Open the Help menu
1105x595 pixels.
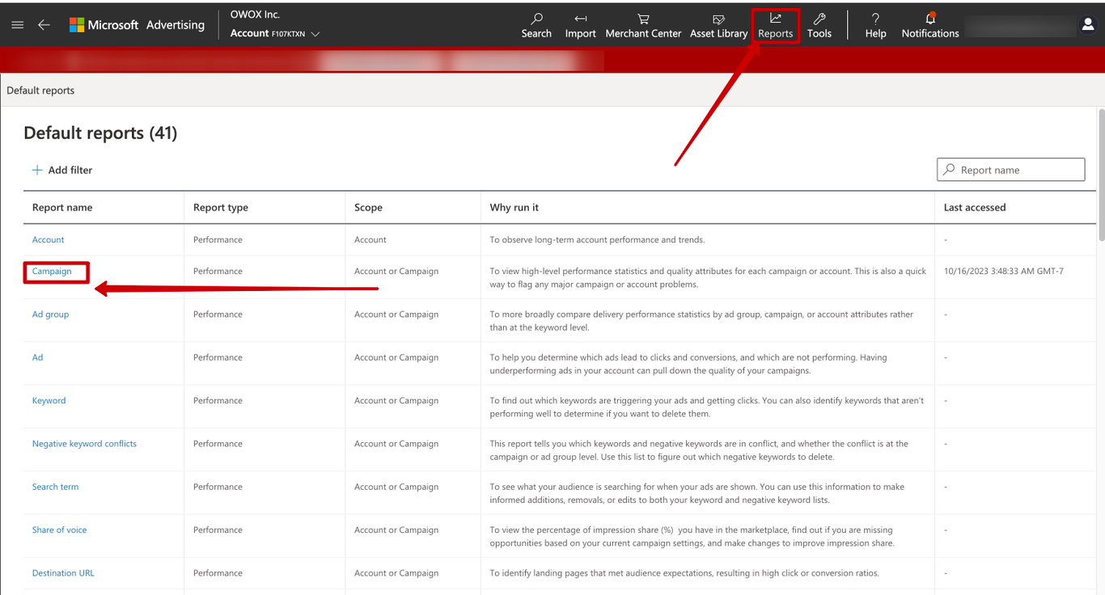point(875,25)
